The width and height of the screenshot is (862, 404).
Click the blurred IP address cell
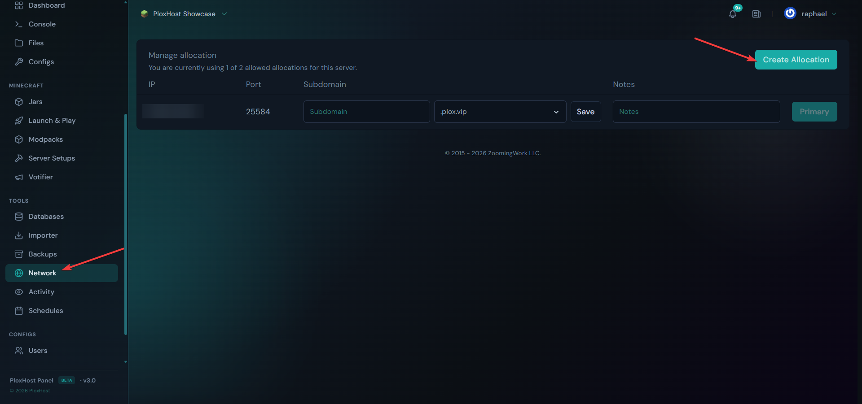173,111
